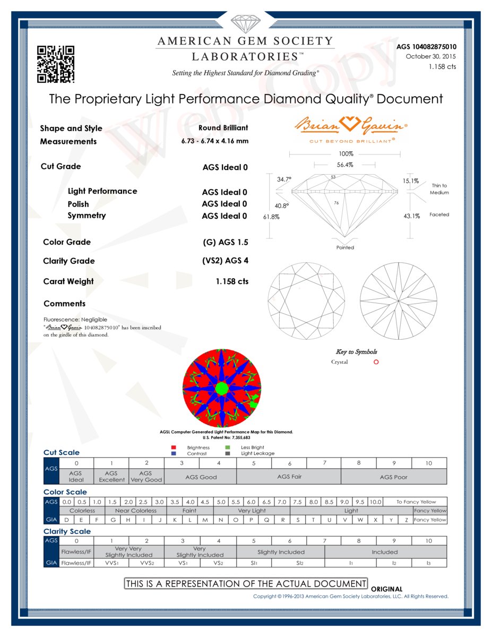Click the 'Representation of the Actual Document' box
Image resolution: width=492 pixels, height=637 pixels.
coord(246,584)
